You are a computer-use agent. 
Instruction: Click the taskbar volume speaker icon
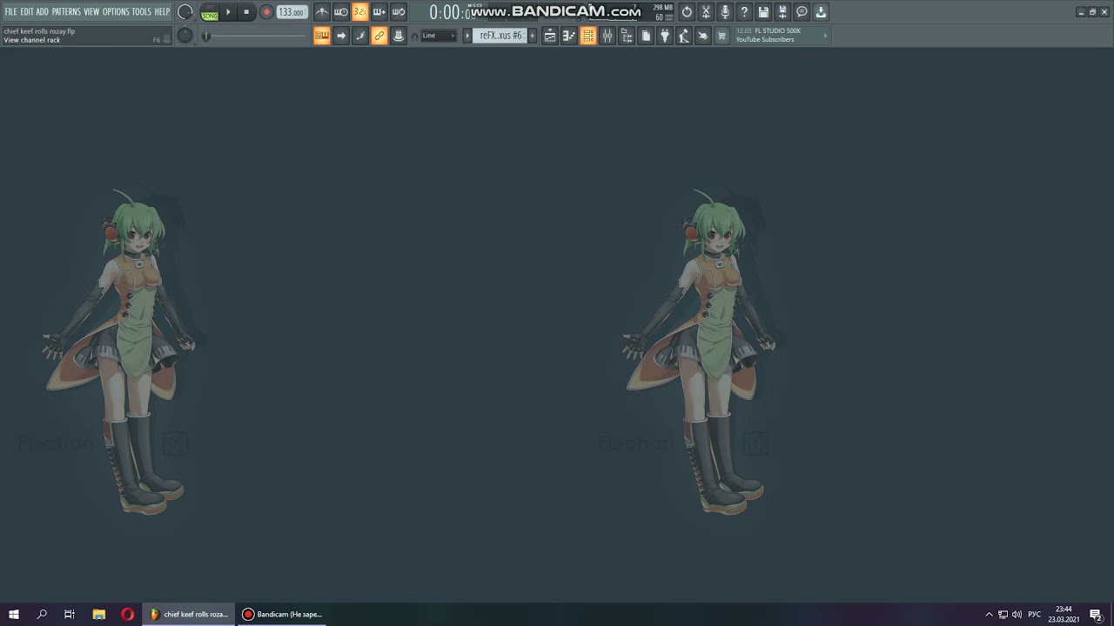1017,615
